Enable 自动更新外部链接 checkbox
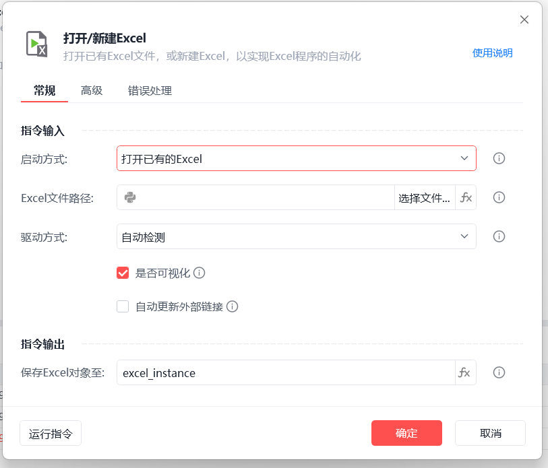This screenshot has width=548, height=468. pyautogui.click(x=123, y=306)
